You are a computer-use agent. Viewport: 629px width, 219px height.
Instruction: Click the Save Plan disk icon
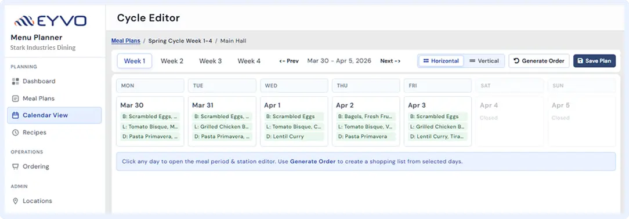pos(580,61)
